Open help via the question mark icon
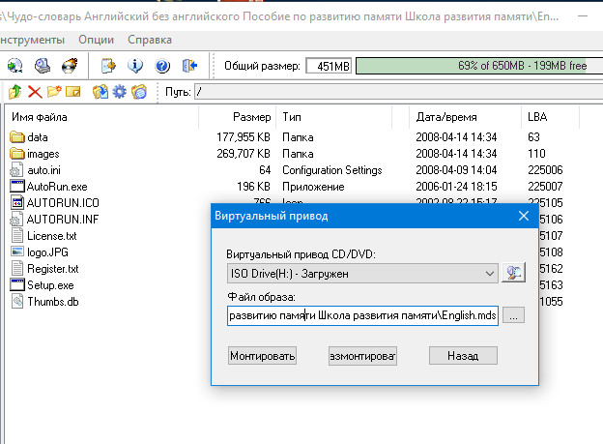This screenshot has height=444, width=603. pyautogui.click(x=162, y=66)
